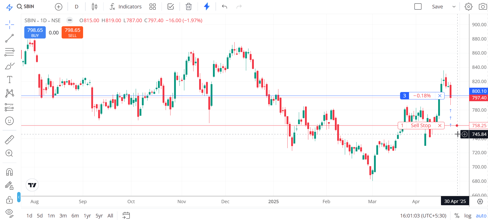
Task: Select the forecasting and measurement tool
Action: (x=9, y=107)
